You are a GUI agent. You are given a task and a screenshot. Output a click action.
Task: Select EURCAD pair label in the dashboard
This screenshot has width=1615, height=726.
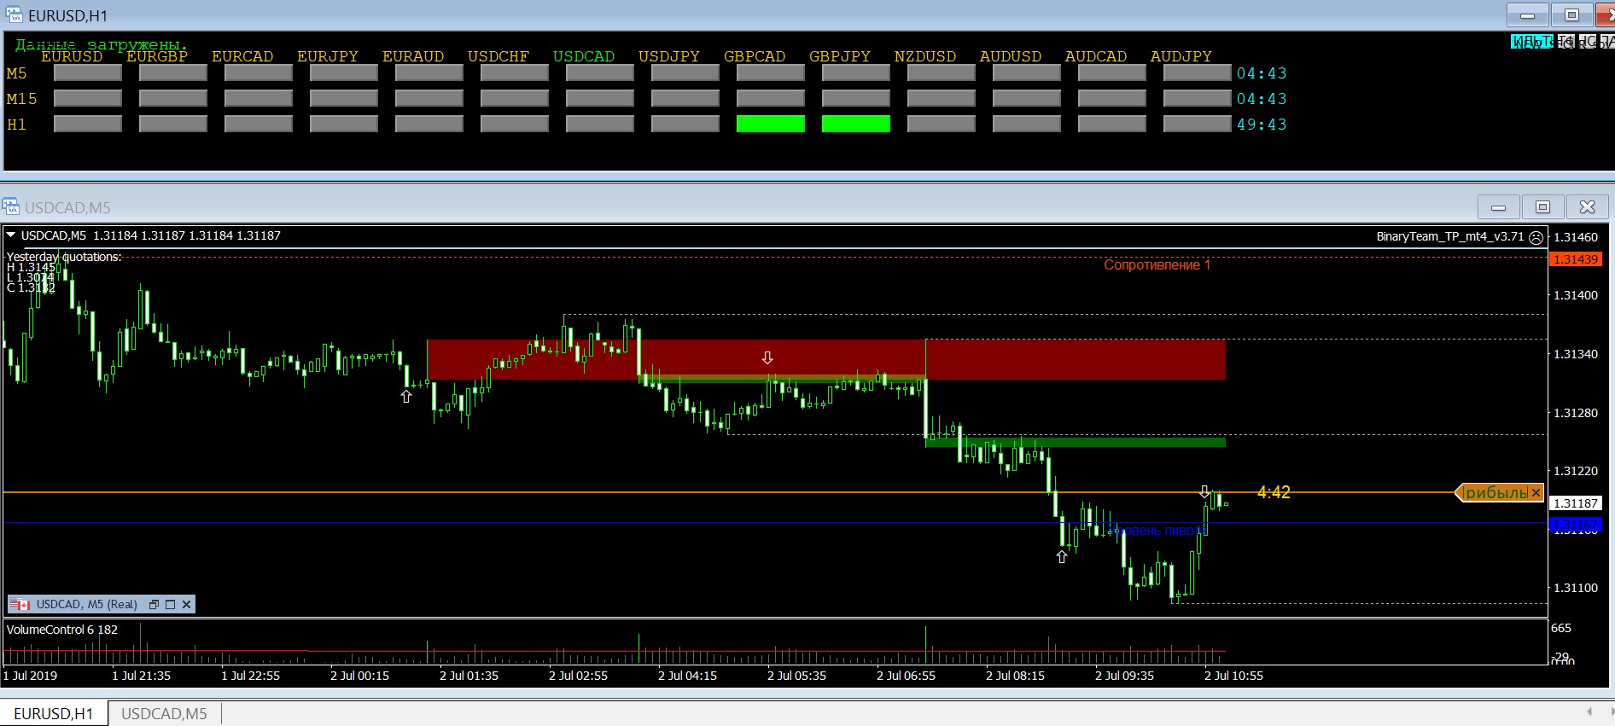pos(242,56)
